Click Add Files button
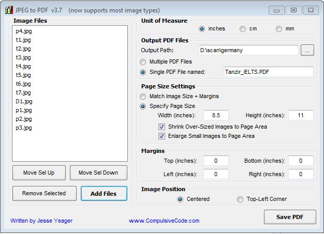Image resolution: width=324 pixels, height=234 pixels. point(104,193)
